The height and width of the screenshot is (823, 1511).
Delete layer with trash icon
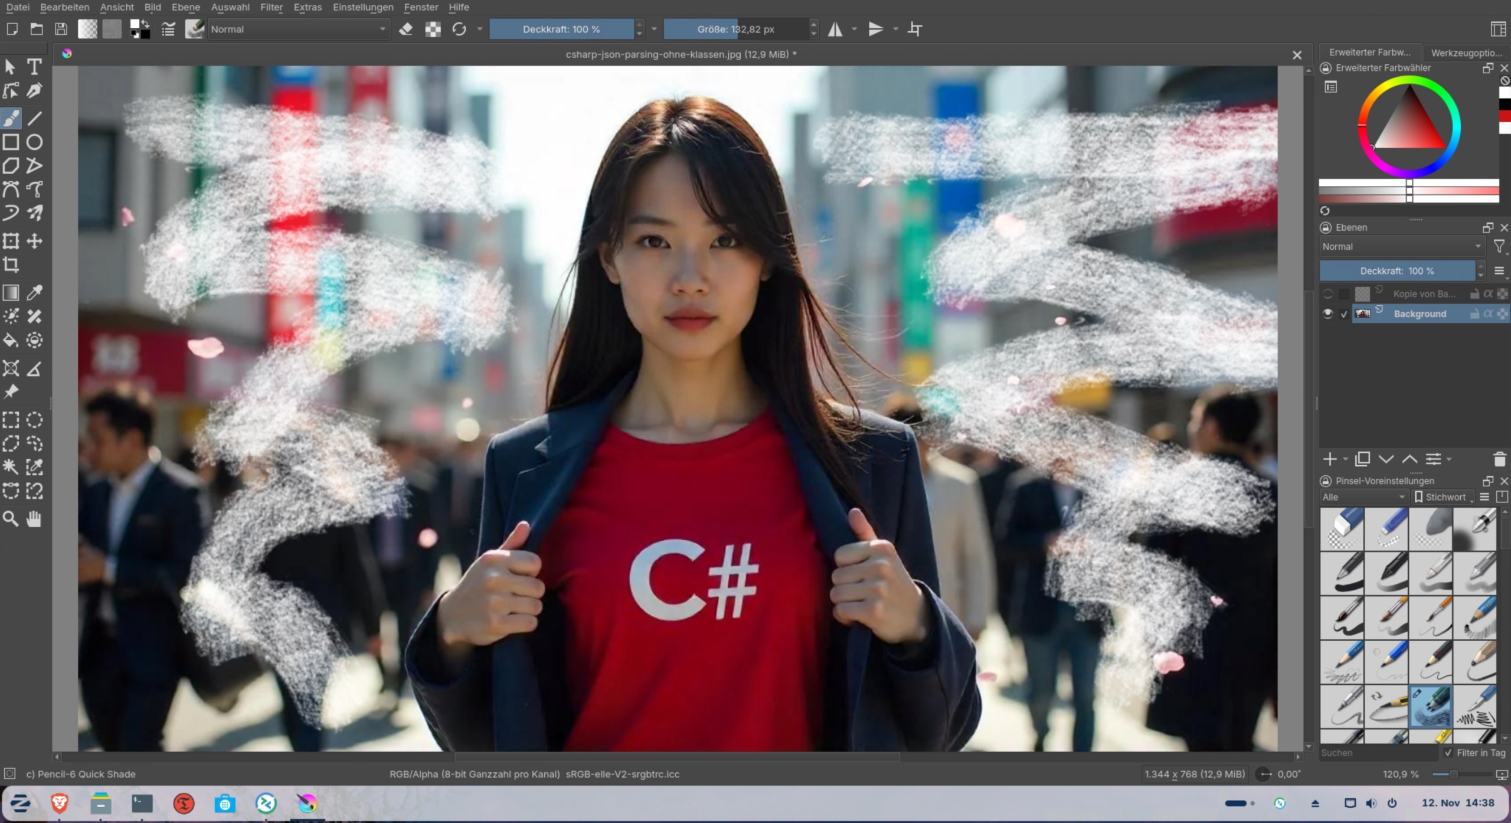click(x=1499, y=459)
